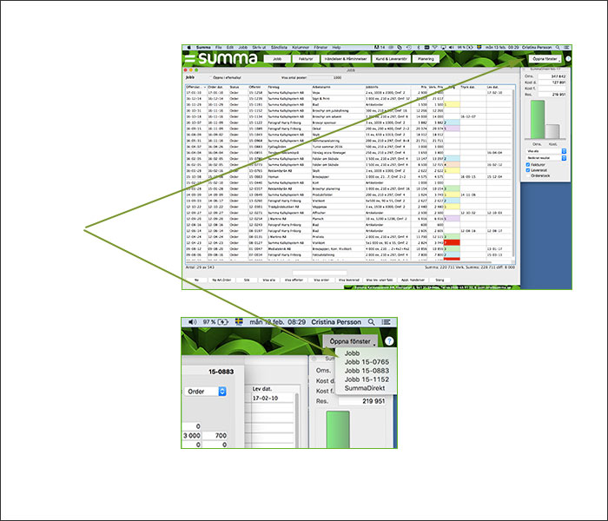Open the Beräknat resultat dropdown below Visa alla
The height and width of the screenshot is (521, 608).
coord(546,158)
